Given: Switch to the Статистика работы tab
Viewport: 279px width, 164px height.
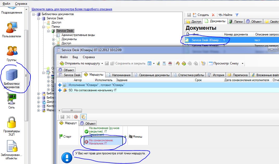Looking at the screenshot, I should point(189,75).
